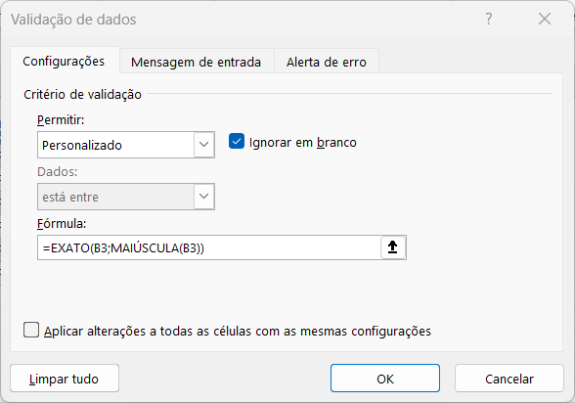
Task: Enable Aplicar alterações a todas as células checkbox
Action: [x=31, y=330]
